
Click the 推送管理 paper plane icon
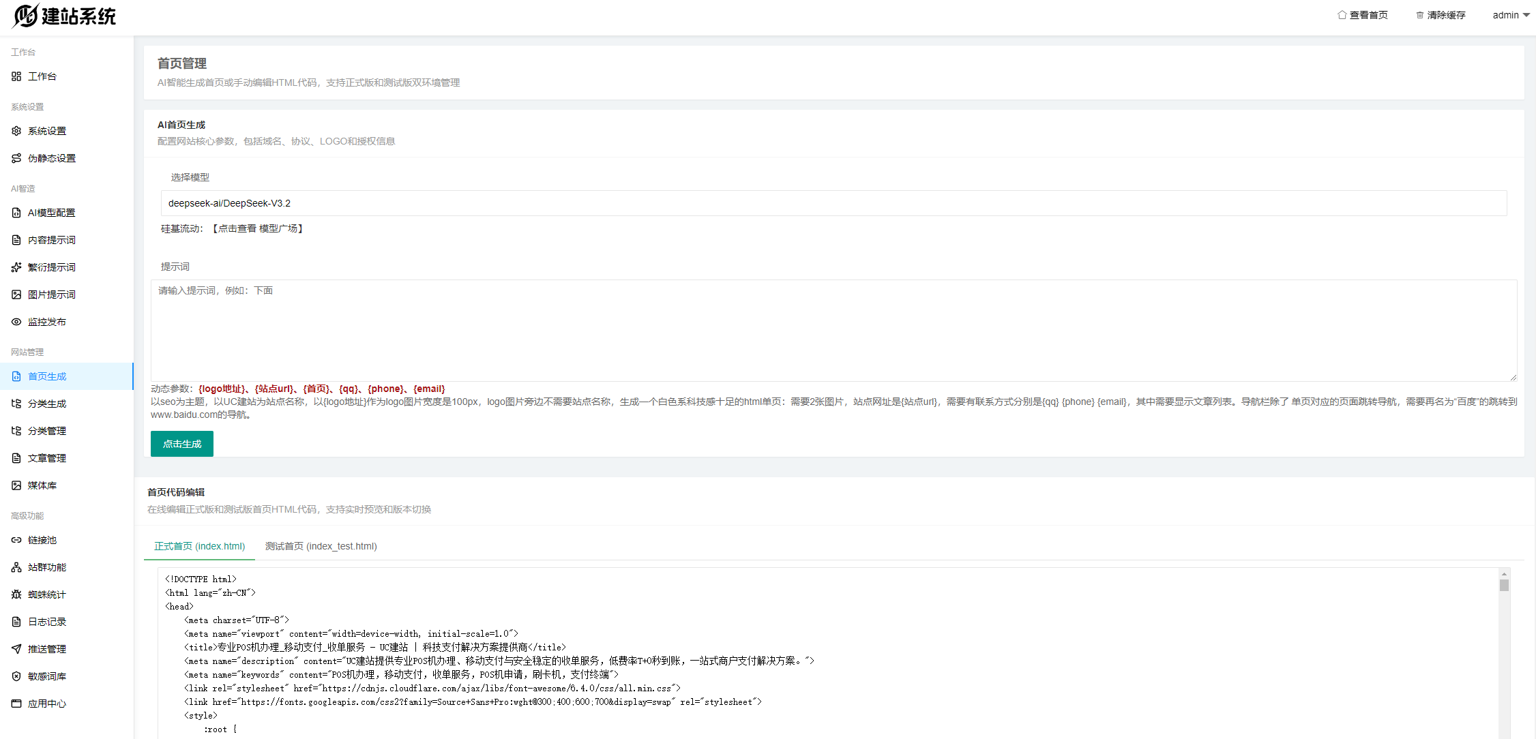(x=16, y=649)
